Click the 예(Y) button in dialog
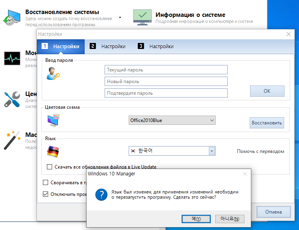This screenshot has width=299, height=230. [x=196, y=218]
